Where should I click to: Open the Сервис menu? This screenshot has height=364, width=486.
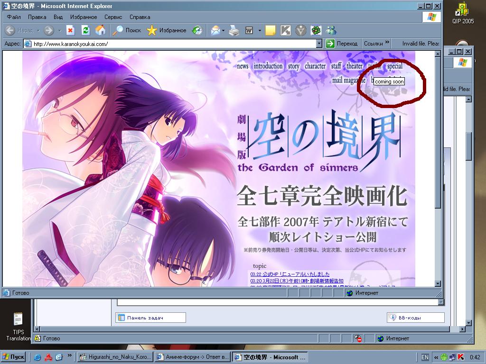[113, 17]
